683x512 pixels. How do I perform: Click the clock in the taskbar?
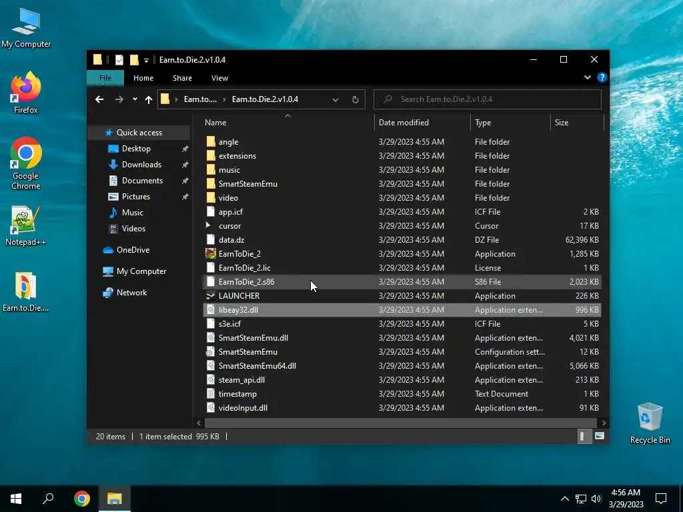pos(626,499)
